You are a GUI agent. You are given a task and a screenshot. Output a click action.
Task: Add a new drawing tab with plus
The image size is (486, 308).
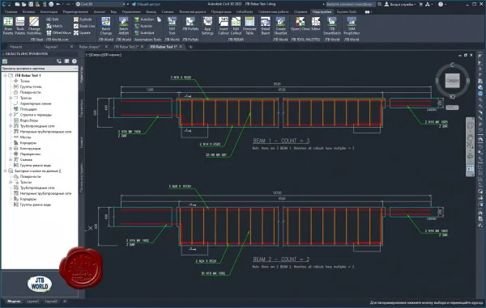coord(190,47)
